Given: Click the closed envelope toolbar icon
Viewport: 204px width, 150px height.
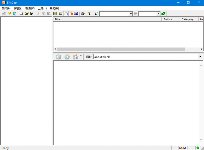Looking at the screenshot, I should 61,13.
